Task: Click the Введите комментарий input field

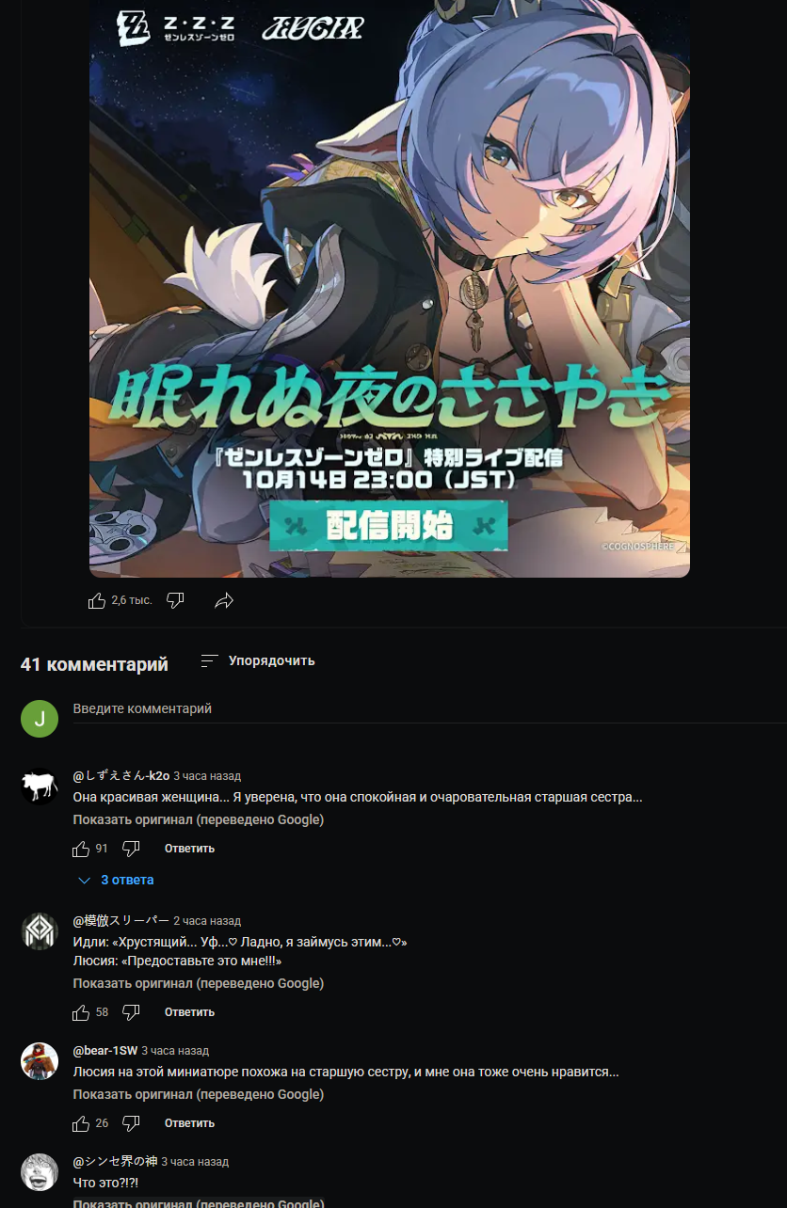Action: (429, 709)
